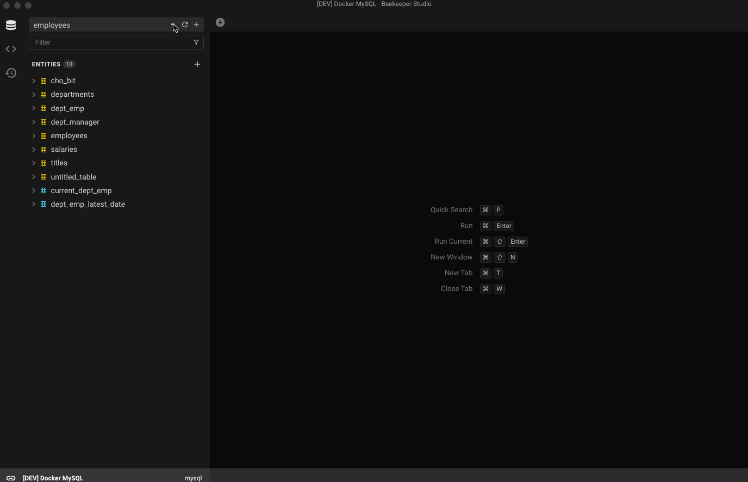Click the New Window shortcut label
This screenshot has height=482, width=748.
(452, 257)
